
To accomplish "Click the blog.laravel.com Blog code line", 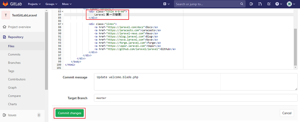I will point(126,37).
